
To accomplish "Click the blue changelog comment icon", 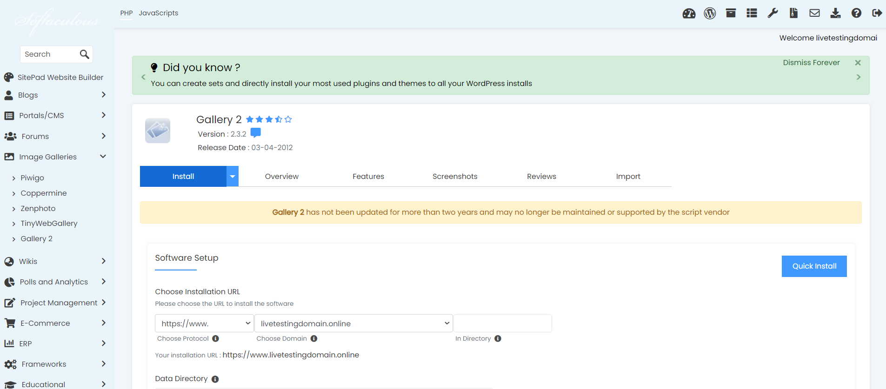I will click(255, 133).
